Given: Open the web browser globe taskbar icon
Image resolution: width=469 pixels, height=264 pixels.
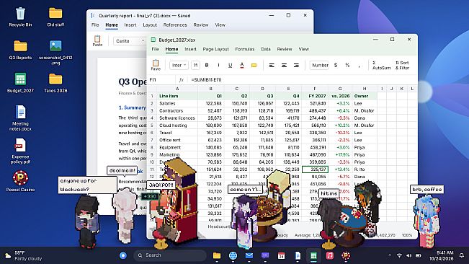Looking at the screenshot, I should coord(233,255).
